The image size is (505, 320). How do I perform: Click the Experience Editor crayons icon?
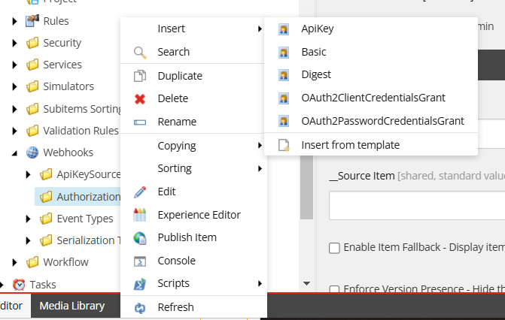pos(140,215)
